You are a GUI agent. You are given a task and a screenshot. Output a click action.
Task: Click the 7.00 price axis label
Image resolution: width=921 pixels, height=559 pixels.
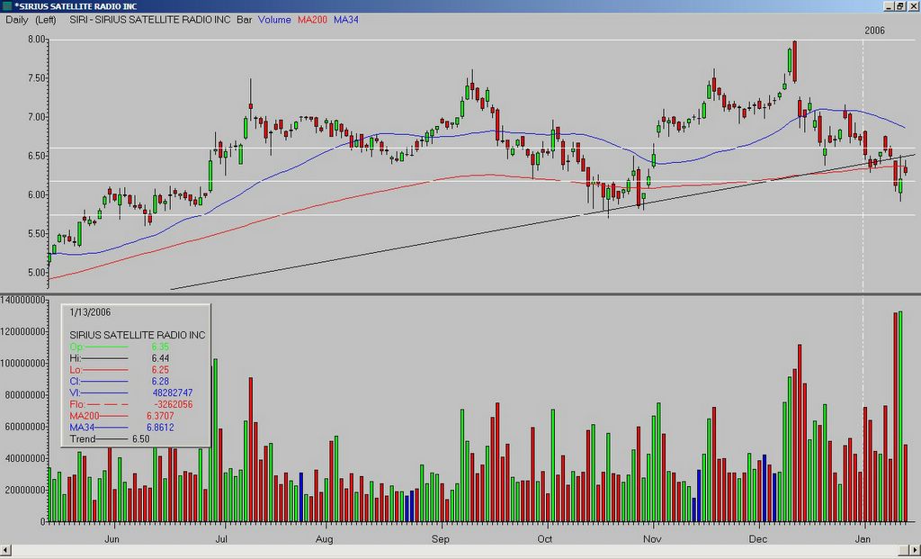click(37, 117)
